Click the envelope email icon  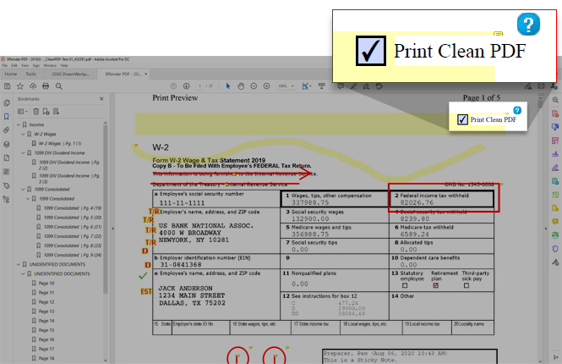tap(541, 86)
